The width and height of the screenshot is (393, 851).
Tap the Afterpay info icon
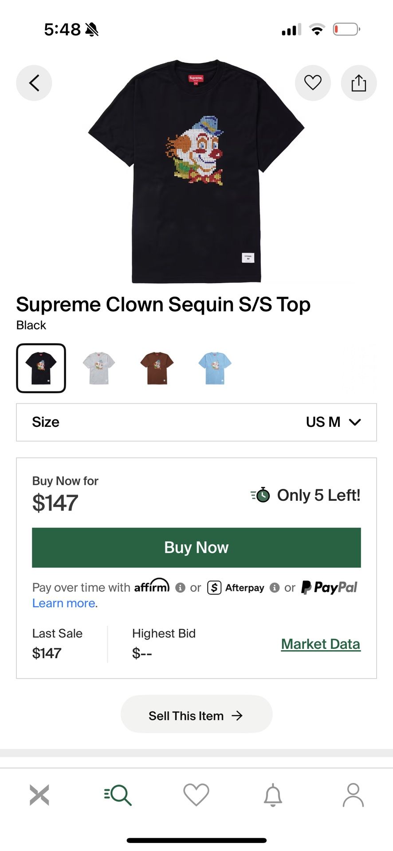275,588
